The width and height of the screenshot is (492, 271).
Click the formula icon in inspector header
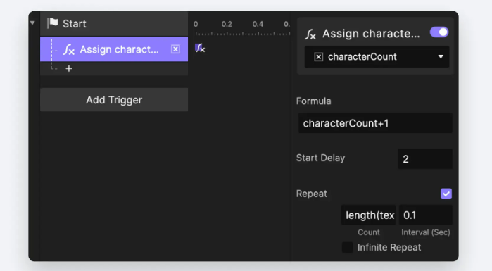click(310, 34)
